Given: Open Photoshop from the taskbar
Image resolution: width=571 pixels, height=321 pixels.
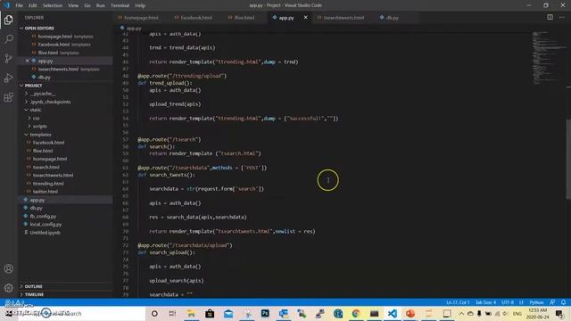Looking at the screenshot, I should tap(265, 313).
